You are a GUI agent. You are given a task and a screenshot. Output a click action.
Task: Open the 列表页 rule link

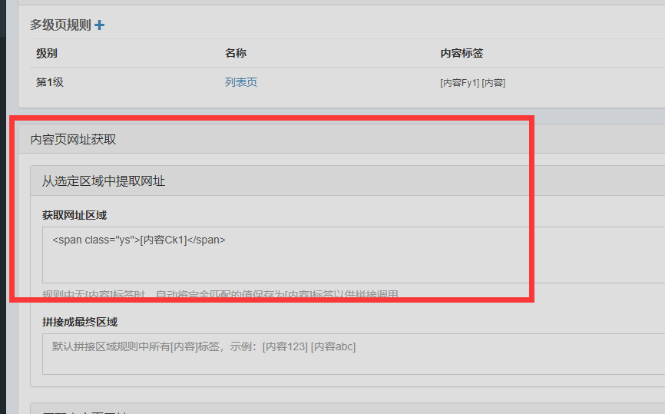pyautogui.click(x=240, y=82)
